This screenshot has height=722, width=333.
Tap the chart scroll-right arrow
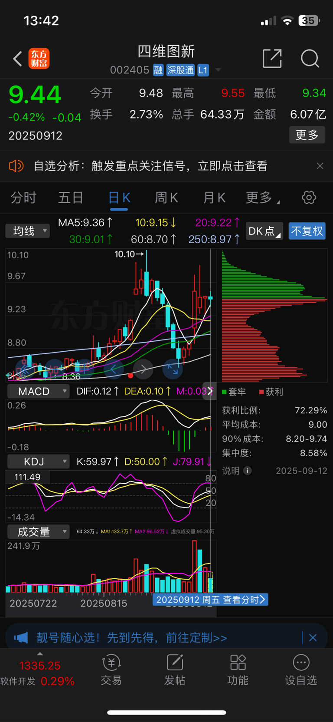[x=143, y=369]
